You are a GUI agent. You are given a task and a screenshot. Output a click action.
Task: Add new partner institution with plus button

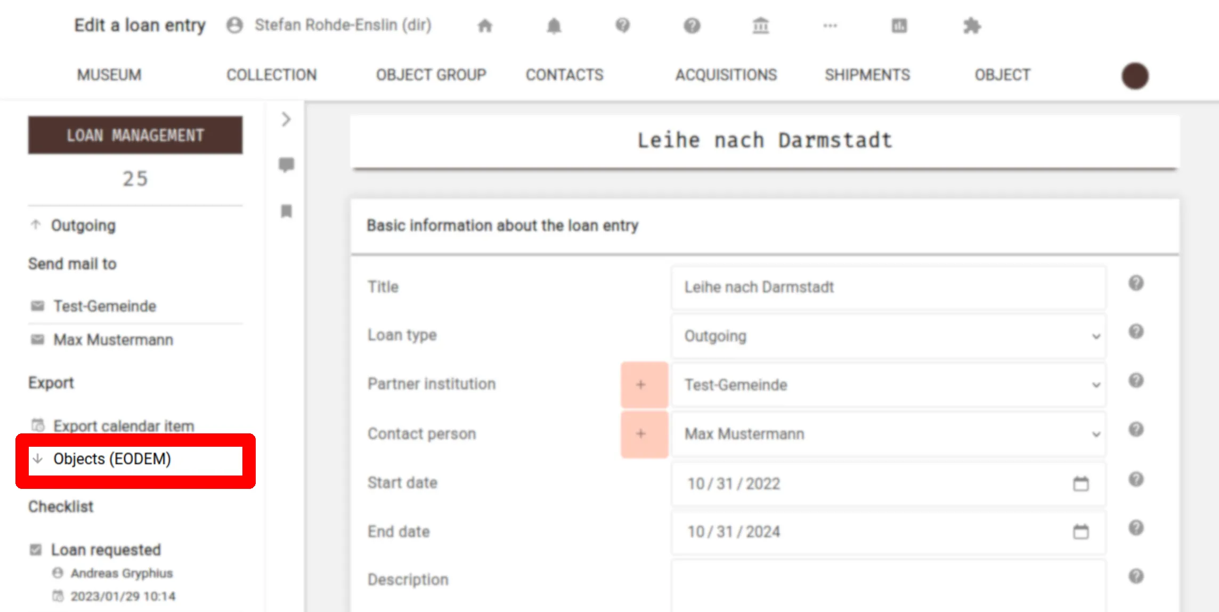pyautogui.click(x=644, y=384)
